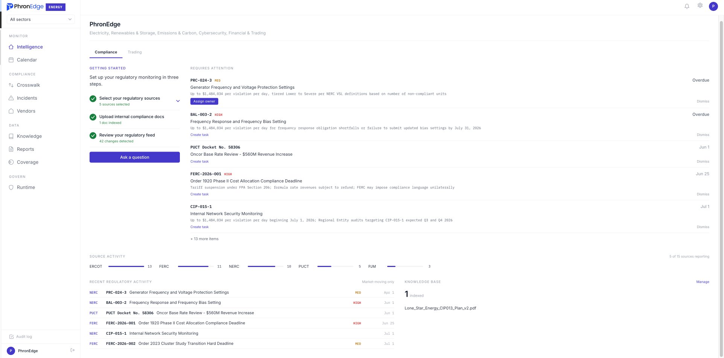This screenshot has height=358, width=724.
Task: Open PRC-024-3 row in recent regulatory activity
Action: (x=242, y=292)
